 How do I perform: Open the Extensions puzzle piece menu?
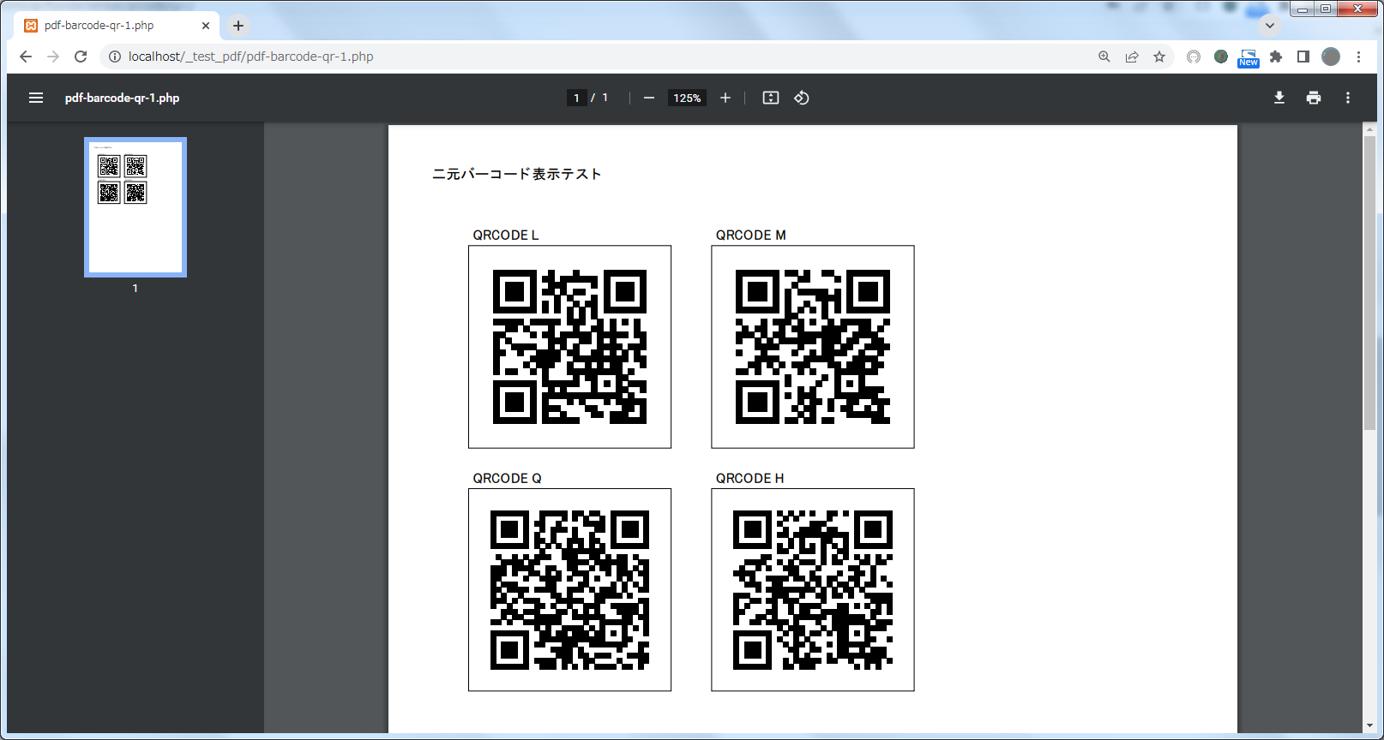tap(1276, 57)
